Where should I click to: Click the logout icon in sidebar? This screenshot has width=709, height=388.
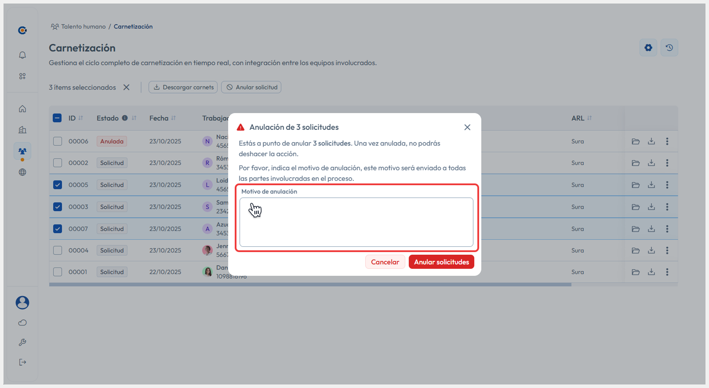pos(22,362)
